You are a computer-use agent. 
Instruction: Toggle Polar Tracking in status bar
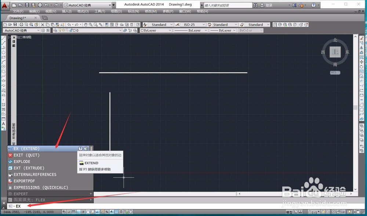83,212
